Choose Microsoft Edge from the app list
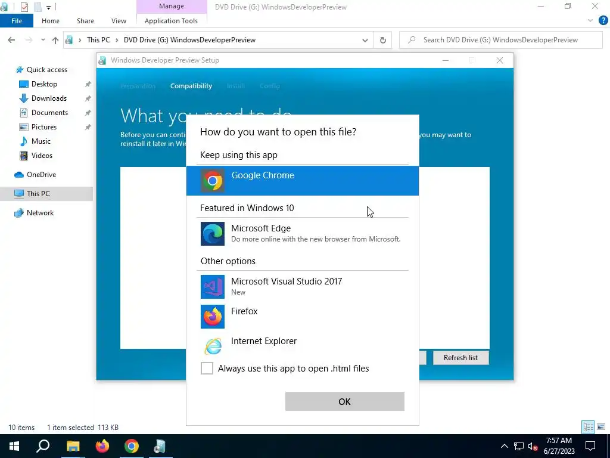Screen dimensions: 610x458 point(302,233)
